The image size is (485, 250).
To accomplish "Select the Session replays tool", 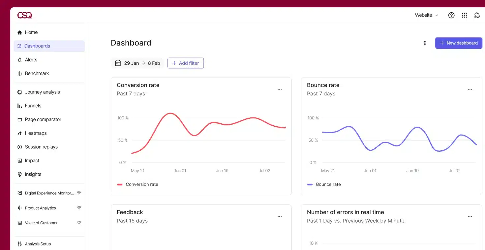I will [x=41, y=147].
